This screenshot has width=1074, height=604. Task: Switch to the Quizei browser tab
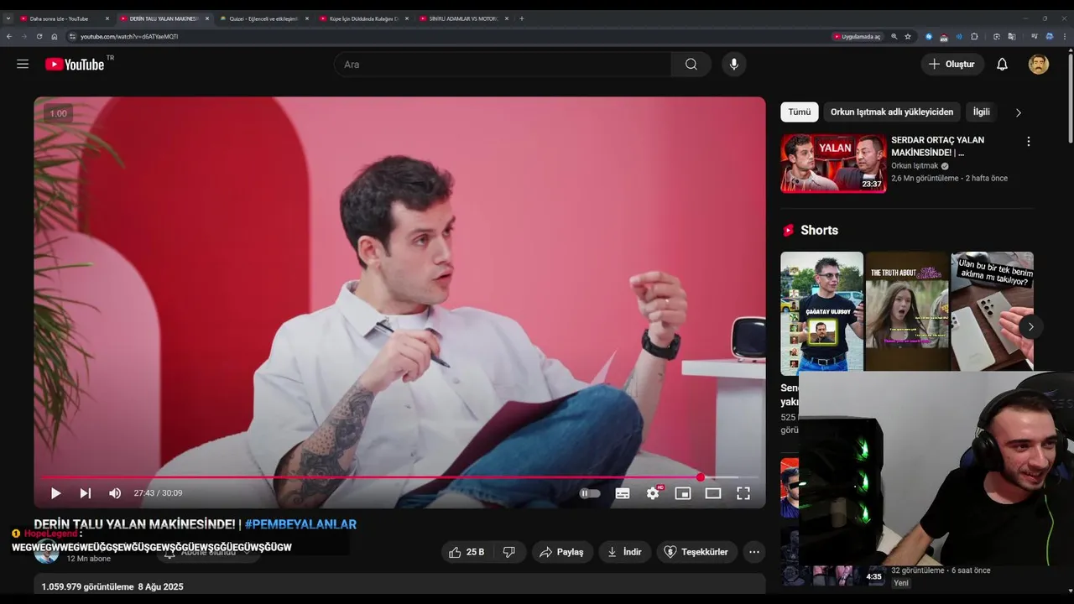(x=263, y=18)
